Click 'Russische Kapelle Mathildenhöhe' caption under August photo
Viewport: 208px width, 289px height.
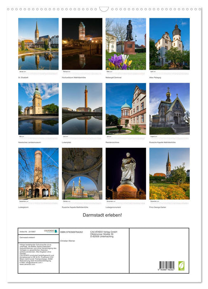163,142
